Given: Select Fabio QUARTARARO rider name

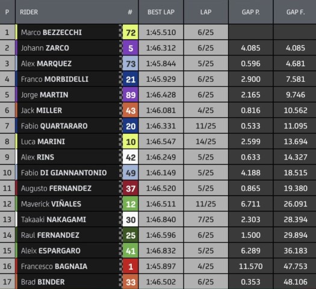Looking at the screenshot, I should click(54, 126).
